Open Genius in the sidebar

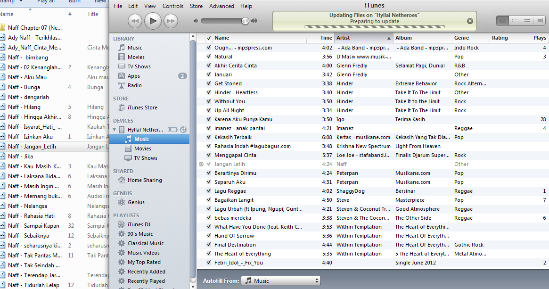[x=136, y=202]
